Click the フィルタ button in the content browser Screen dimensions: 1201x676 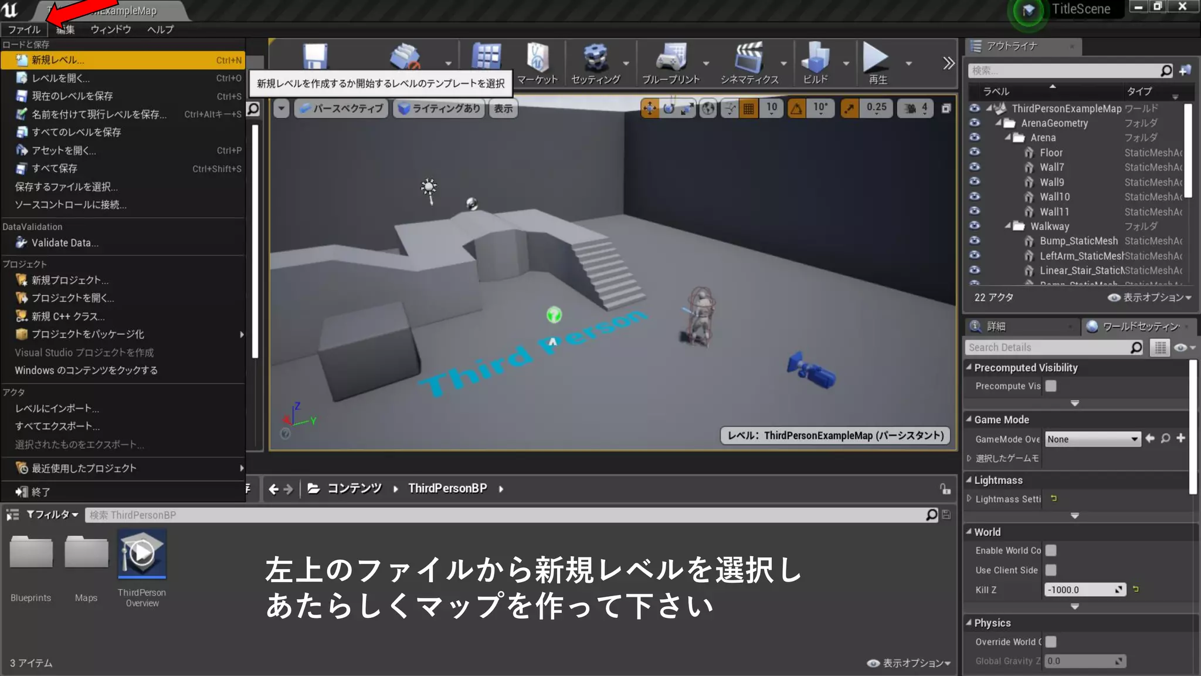(x=52, y=515)
